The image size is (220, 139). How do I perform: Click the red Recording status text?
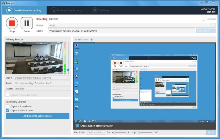point(42,19)
